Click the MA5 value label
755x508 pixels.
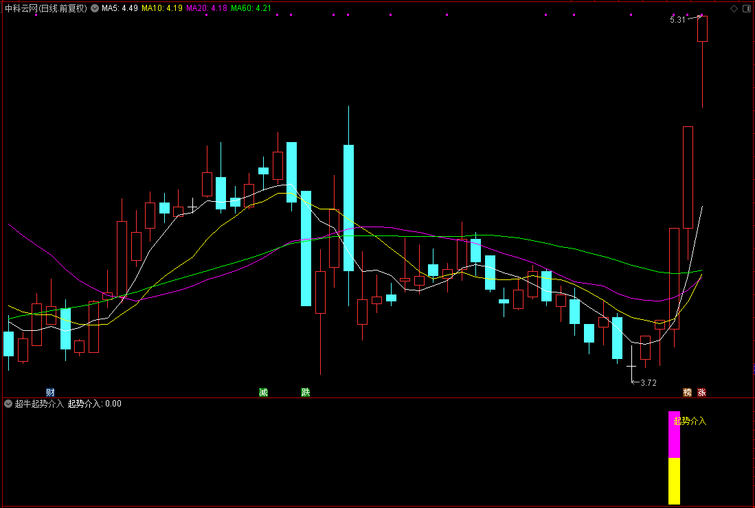coord(120,8)
